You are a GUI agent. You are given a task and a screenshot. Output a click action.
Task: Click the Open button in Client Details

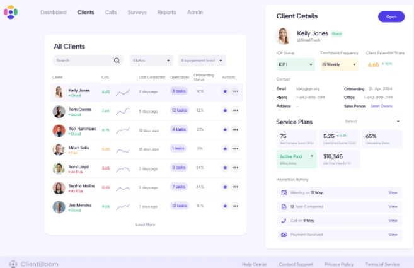click(391, 16)
